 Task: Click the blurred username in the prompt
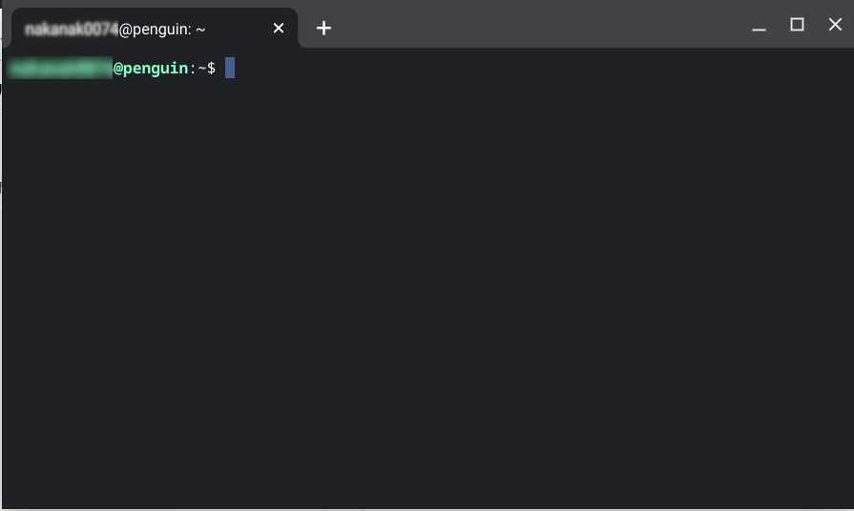[60, 68]
